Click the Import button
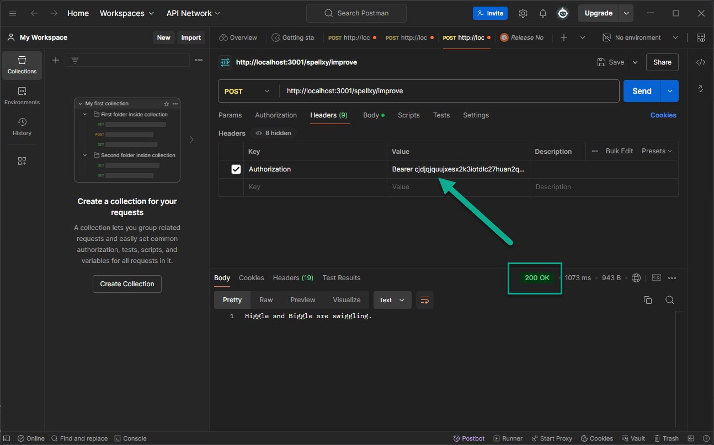Image resolution: width=714 pixels, height=445 pixels. (191, 37)
